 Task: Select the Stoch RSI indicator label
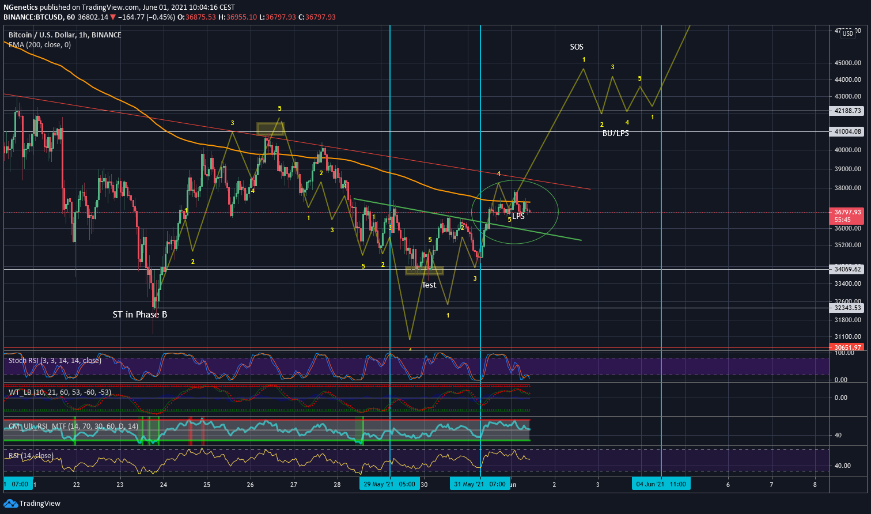(55, 361)
